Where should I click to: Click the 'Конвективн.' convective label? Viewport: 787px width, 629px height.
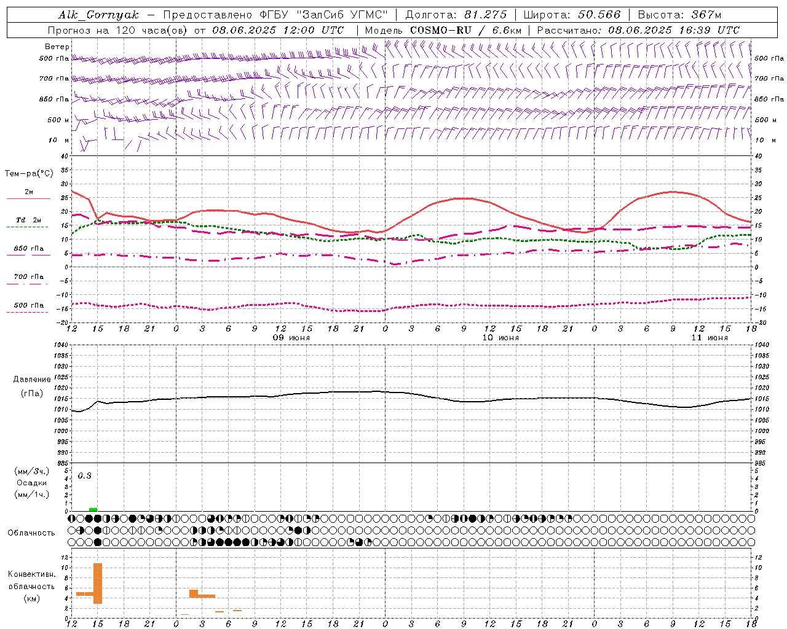(x=32, y=574)
